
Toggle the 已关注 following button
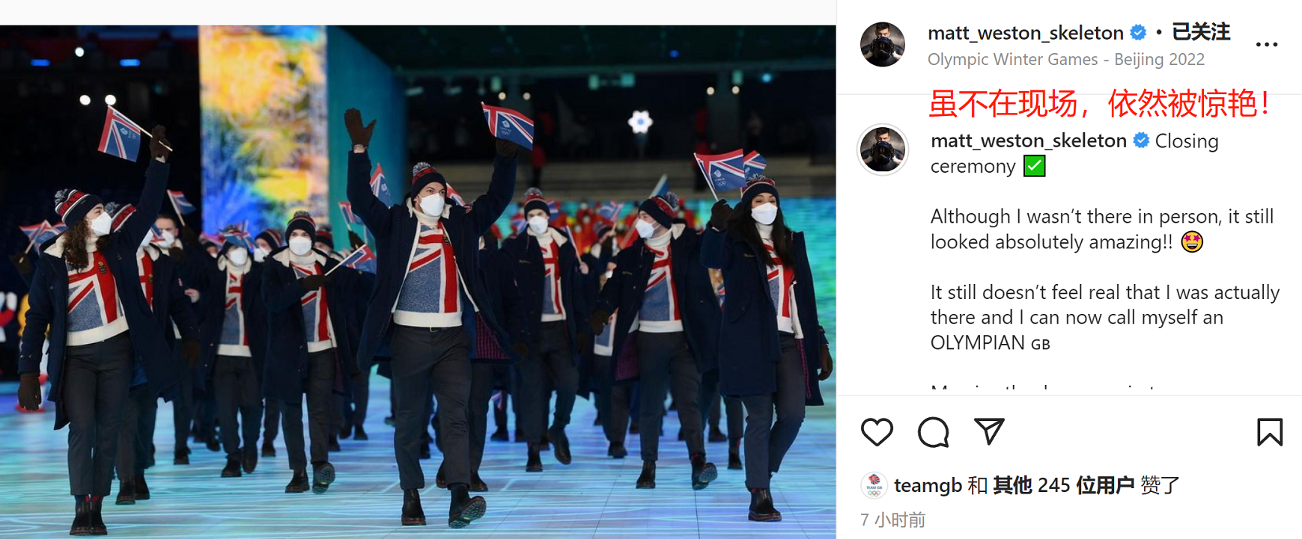(x=1201, y=32)
